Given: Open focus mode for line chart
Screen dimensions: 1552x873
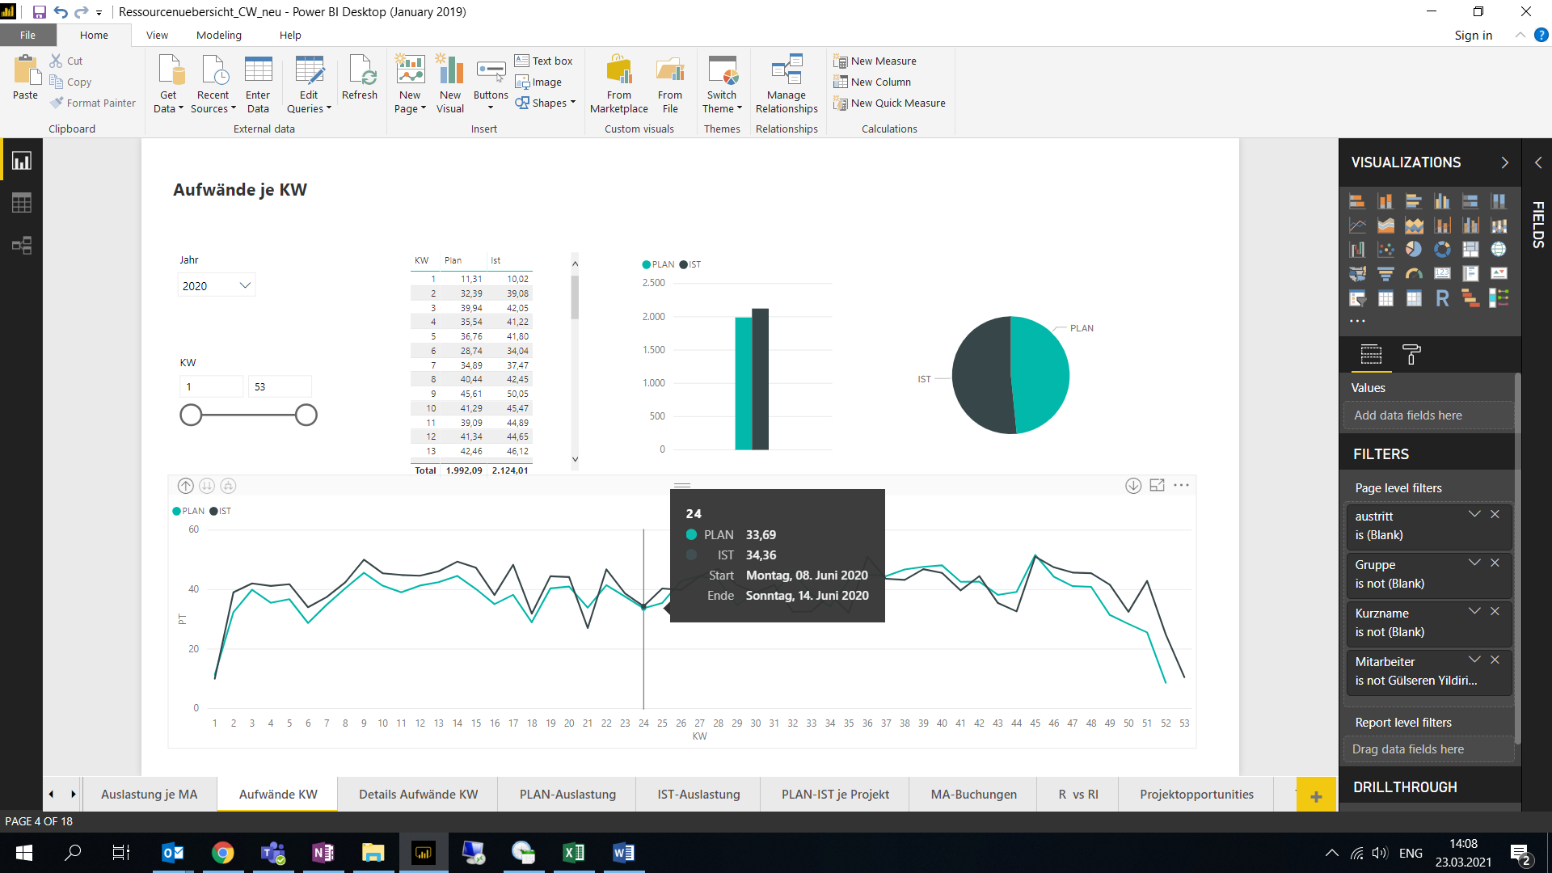Looking at the screenshot, I should (1158, 485).
